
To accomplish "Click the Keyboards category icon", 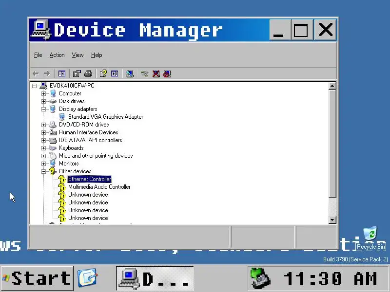I will (53, 148).
